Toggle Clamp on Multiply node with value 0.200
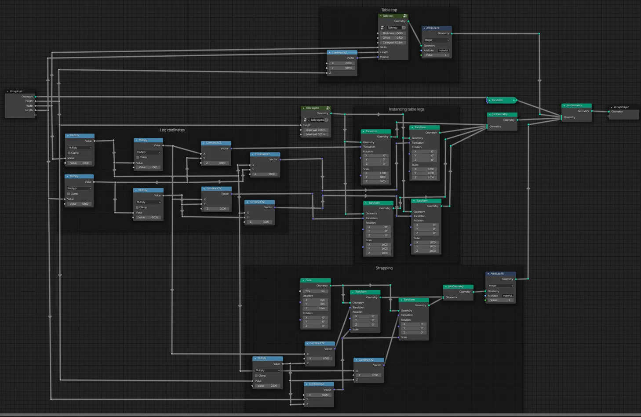 coord(257,376)
